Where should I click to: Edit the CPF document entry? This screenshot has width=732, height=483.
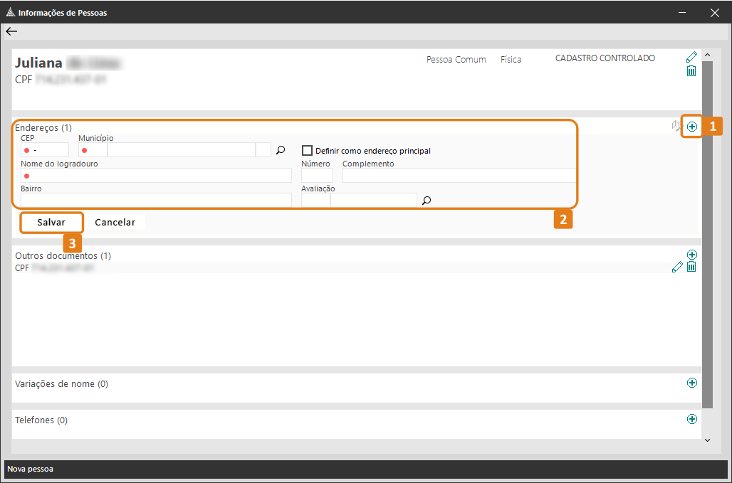click(678, 267)
